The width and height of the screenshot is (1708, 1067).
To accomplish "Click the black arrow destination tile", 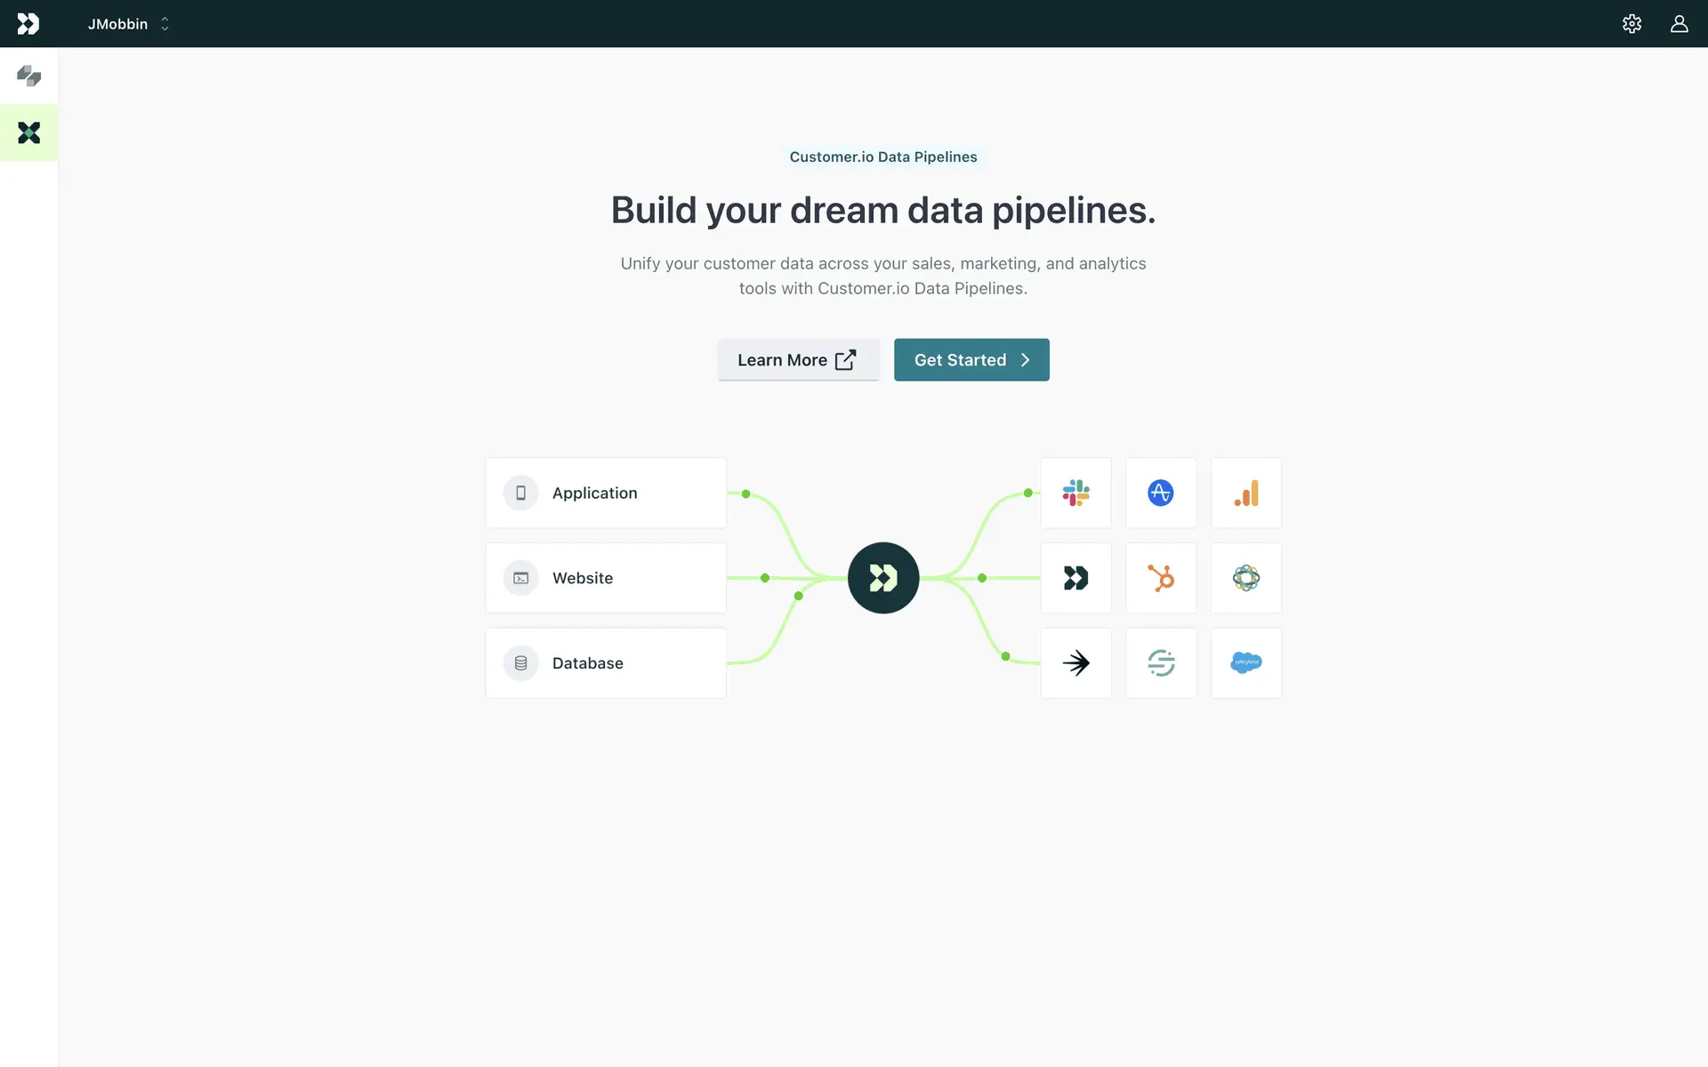I will point(1076,663).
